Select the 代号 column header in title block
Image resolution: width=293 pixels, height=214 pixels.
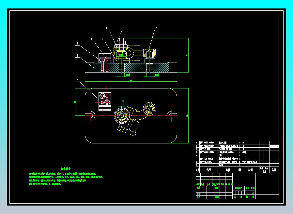208,170
